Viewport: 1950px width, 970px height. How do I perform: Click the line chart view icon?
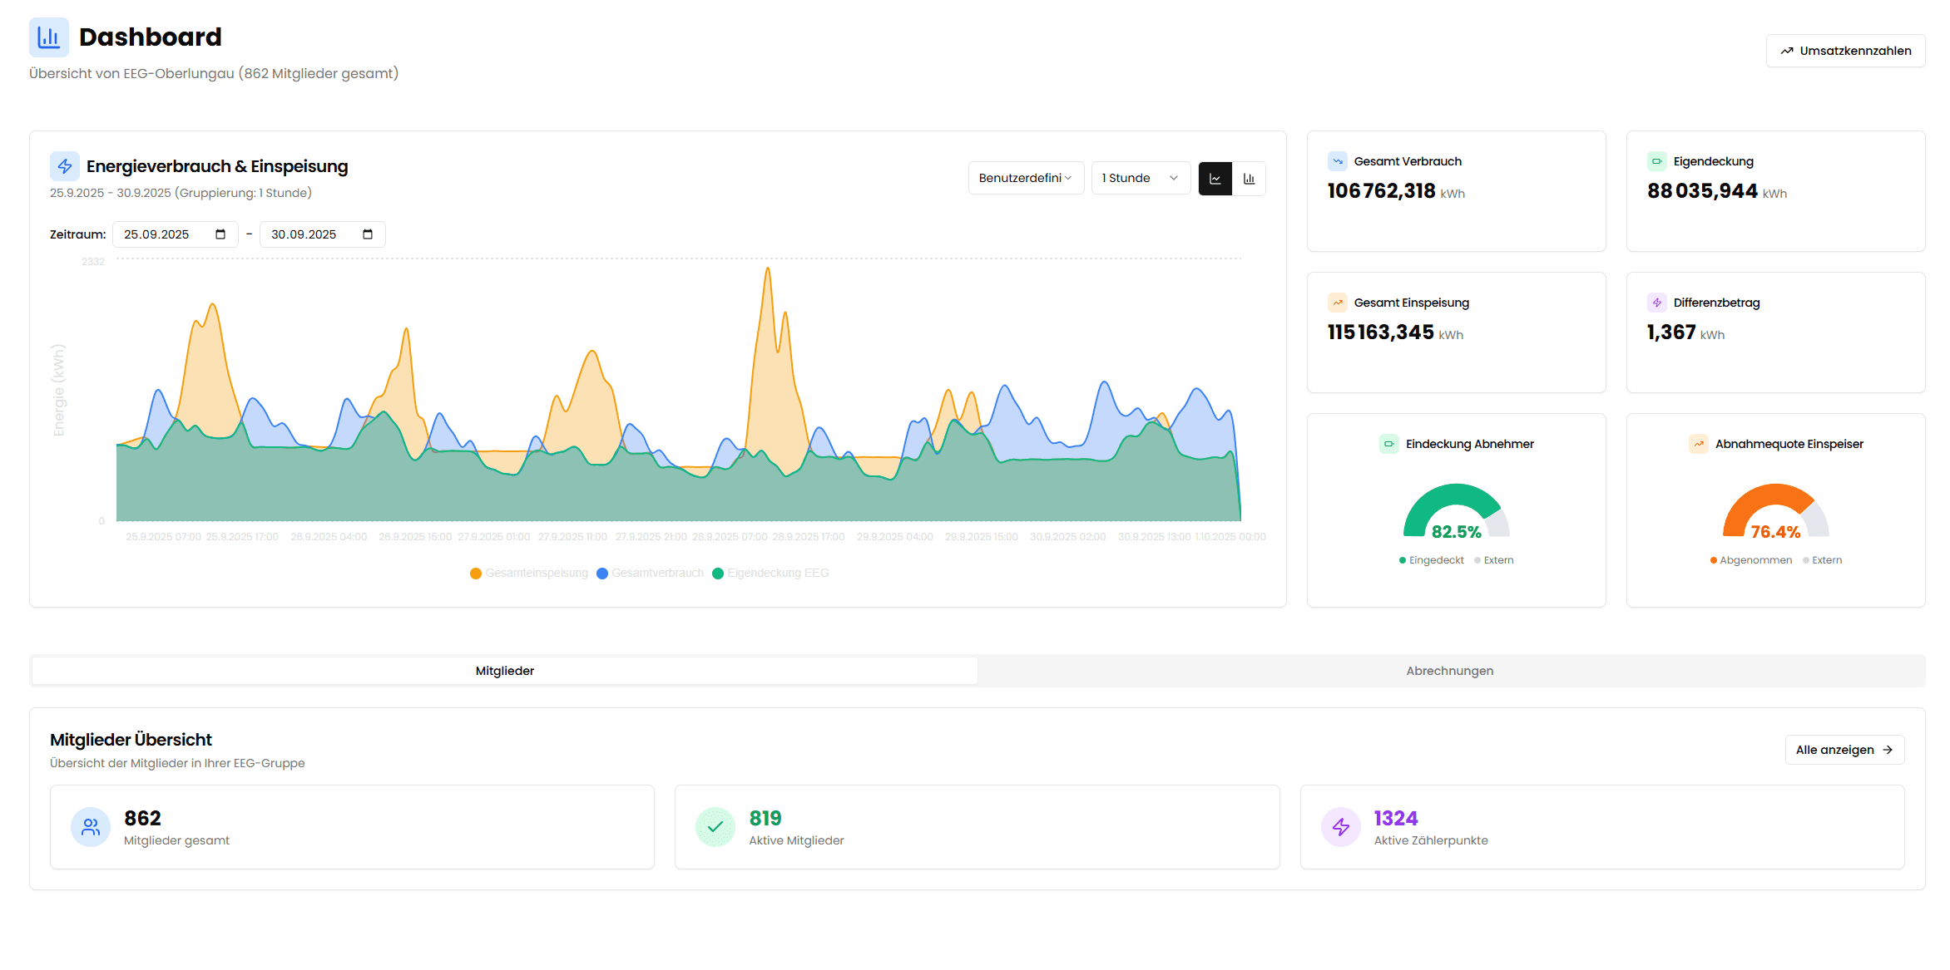1215,178
